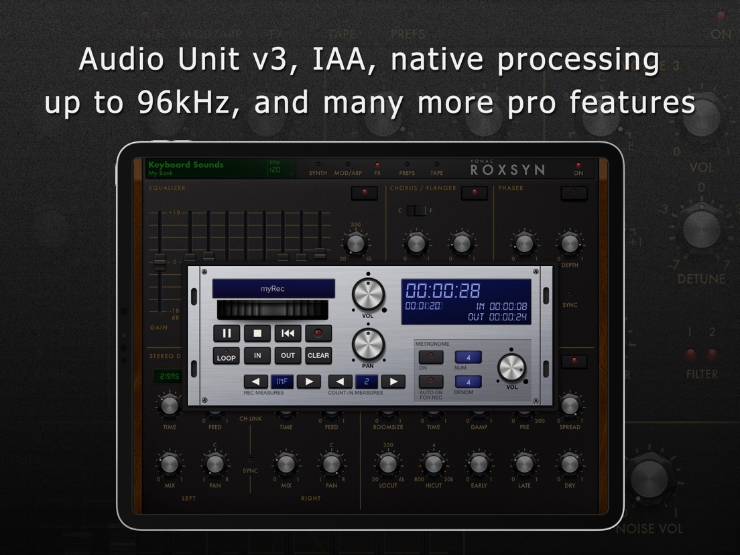The image size is (740, 555).
Task: Click the tape recorder PAN knob
Action: click(367, 345)
